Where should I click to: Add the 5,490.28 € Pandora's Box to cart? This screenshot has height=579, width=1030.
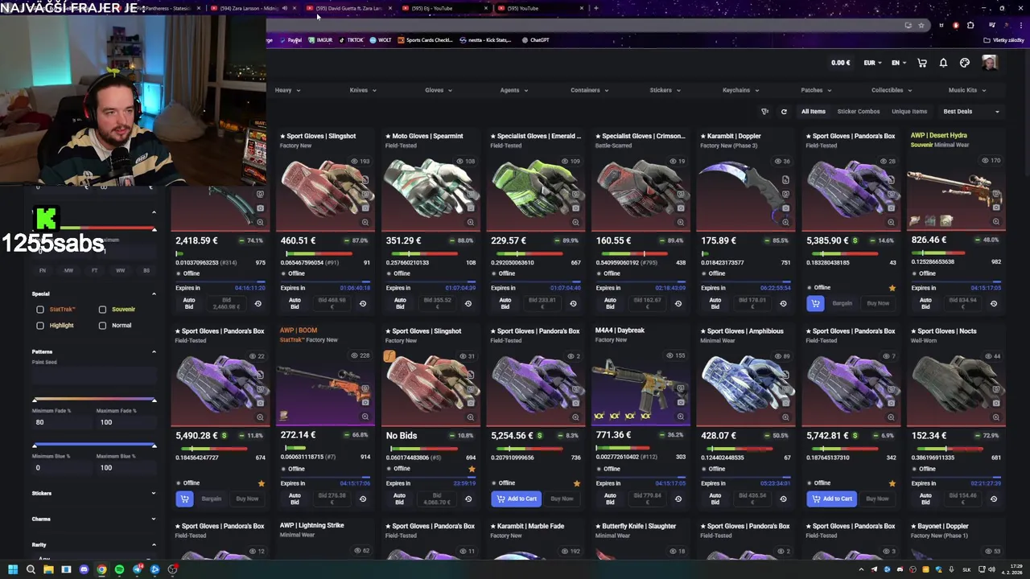[184, 499]
